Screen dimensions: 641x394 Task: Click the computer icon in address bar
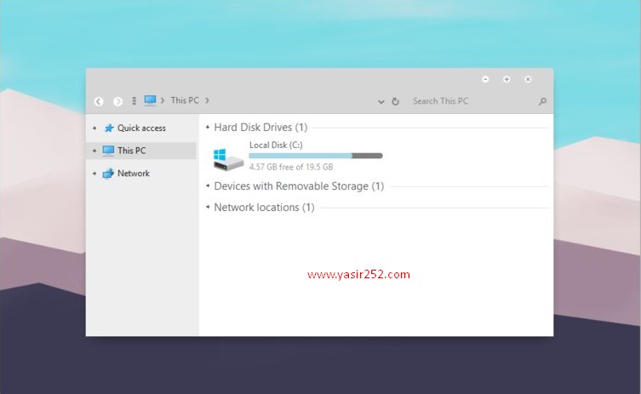click(x=150, y=100)
